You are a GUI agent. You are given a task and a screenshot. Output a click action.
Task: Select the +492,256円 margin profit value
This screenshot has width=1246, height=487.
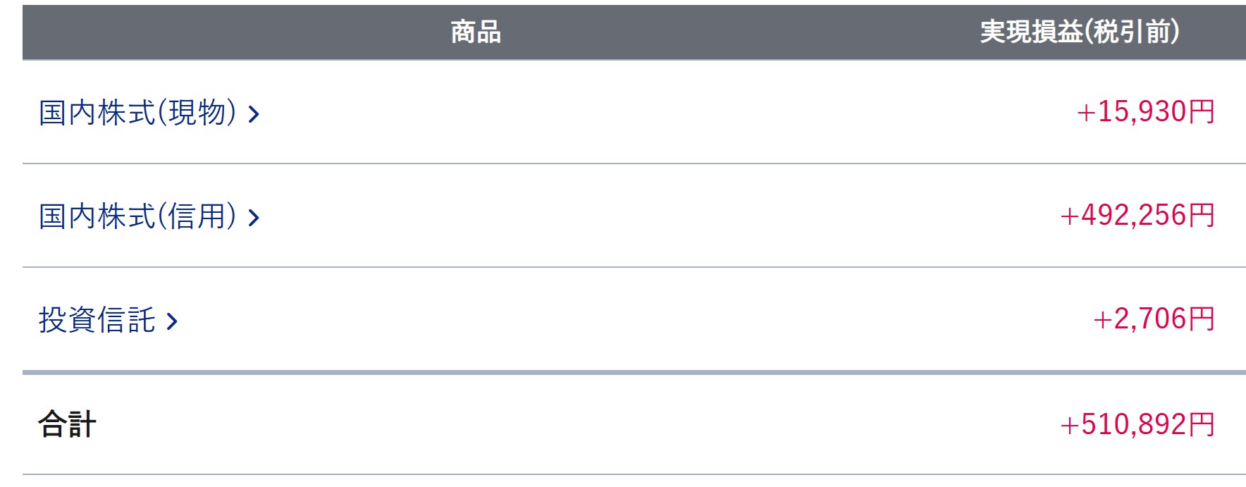point(1137,216)
